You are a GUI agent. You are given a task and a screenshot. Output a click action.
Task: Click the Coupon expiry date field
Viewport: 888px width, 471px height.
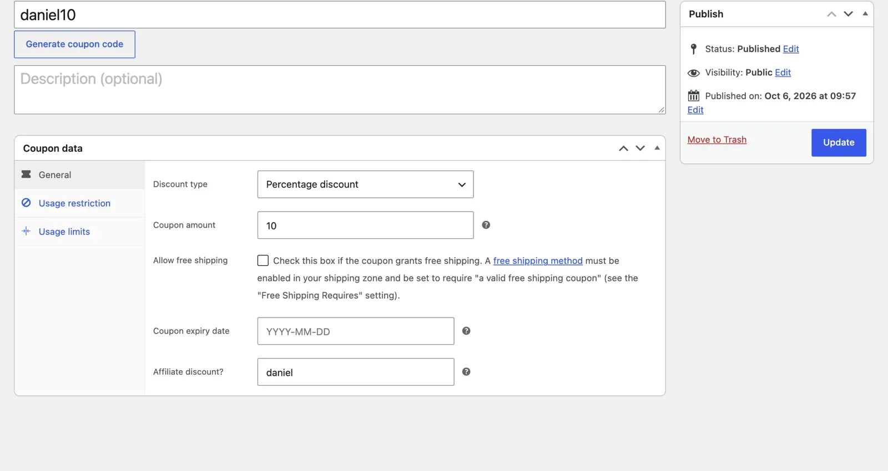click(x=356, y=331)
